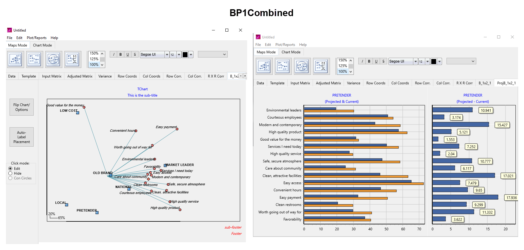
Task: Toggle italic formatting in the bar chart window
Action: click(x=362, y=61)
